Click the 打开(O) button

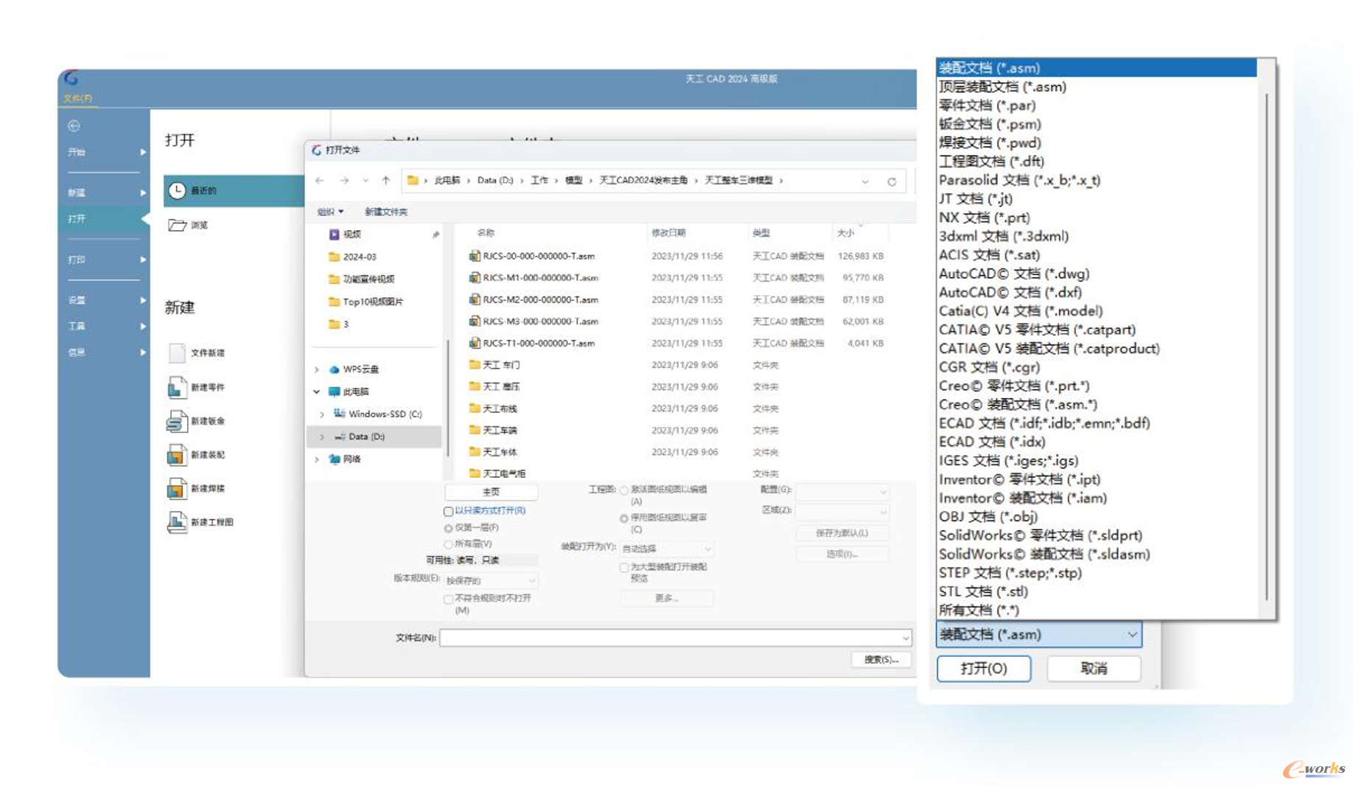click(984, 669)
